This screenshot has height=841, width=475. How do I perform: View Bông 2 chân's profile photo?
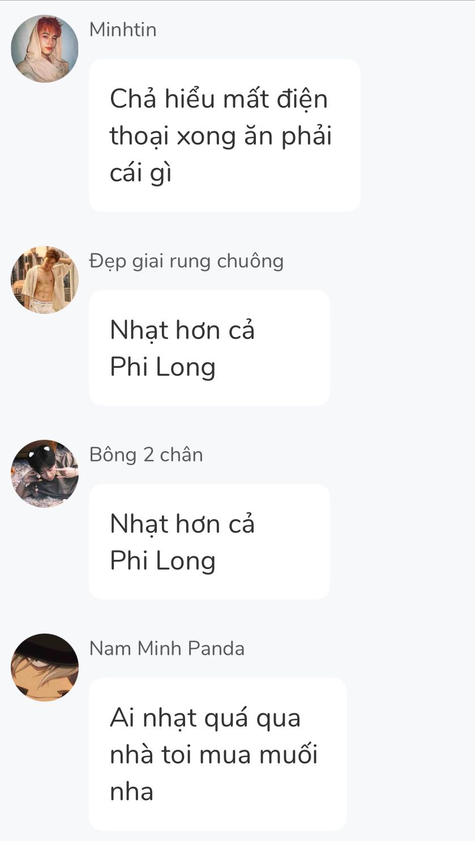coord(45,474)
